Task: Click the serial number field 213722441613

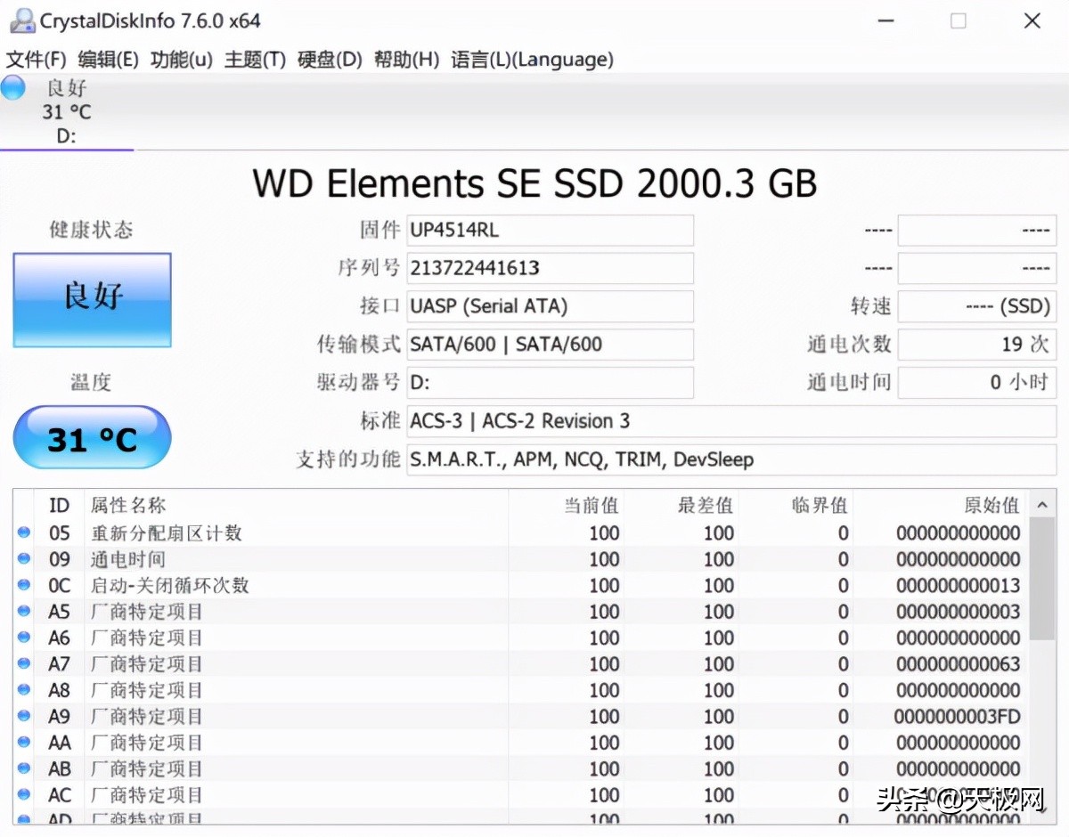Action: pyautogui.click(x=550, y=268)
